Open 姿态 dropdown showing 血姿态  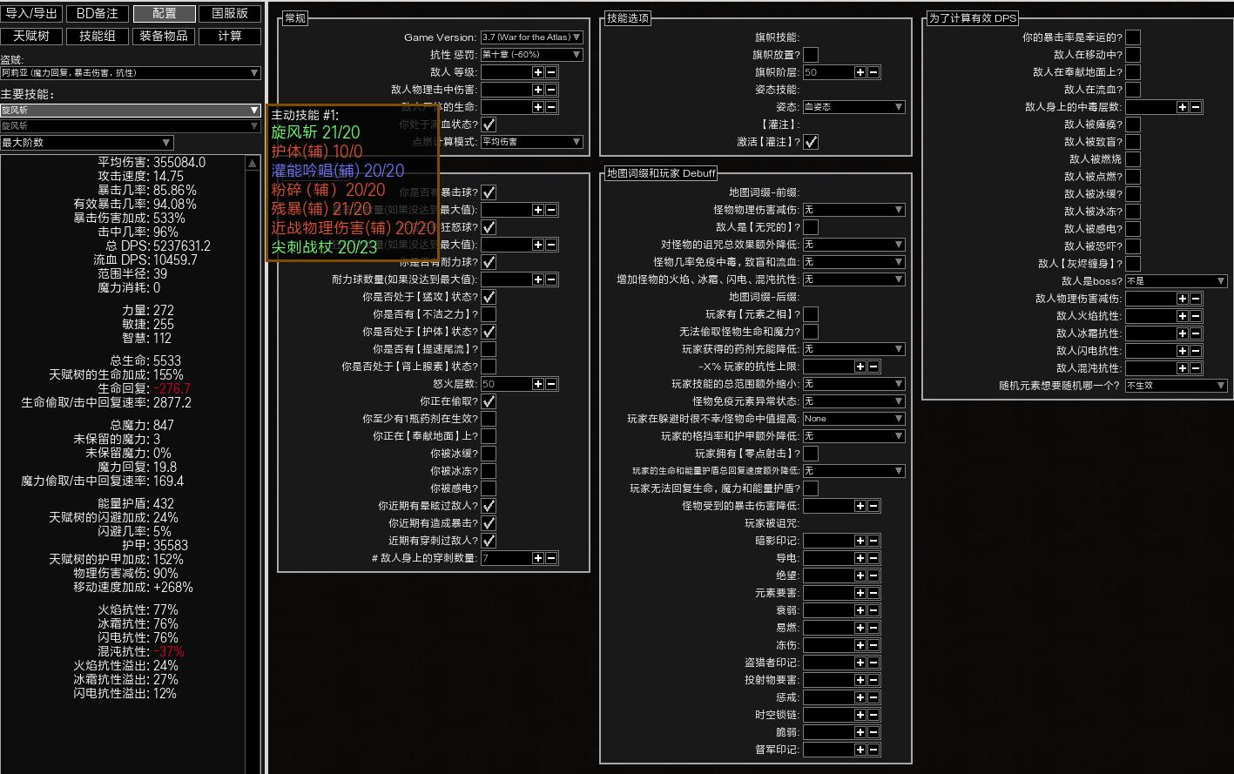tap(853, 107)
